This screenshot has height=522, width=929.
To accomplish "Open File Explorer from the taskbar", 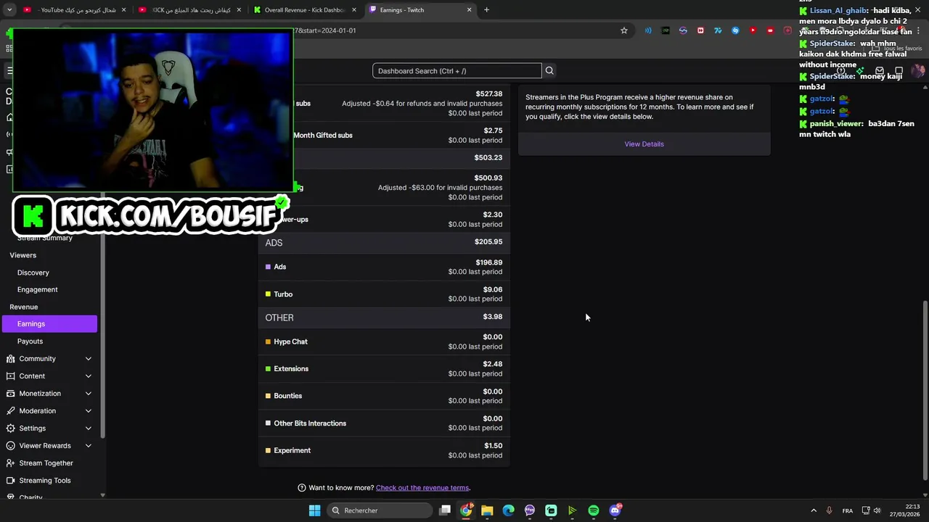I will click(x=487, y=510).
